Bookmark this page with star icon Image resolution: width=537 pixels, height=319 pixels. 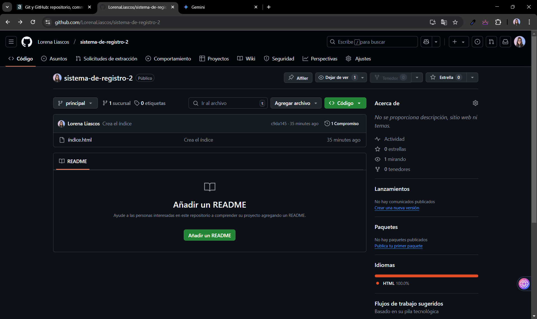pyautogui.click(x=455, y=22)
